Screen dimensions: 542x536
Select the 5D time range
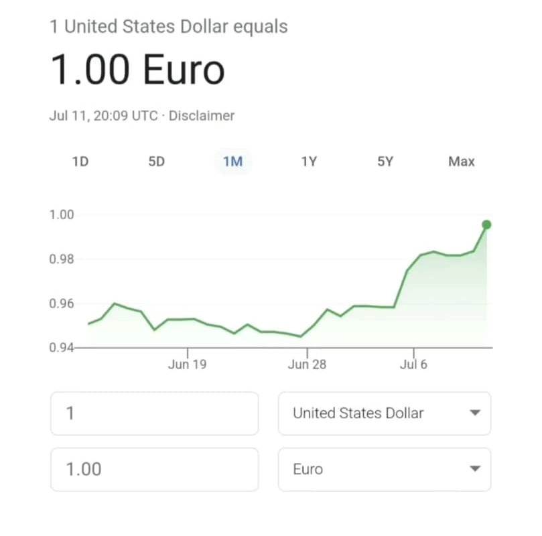click(156, 161)
